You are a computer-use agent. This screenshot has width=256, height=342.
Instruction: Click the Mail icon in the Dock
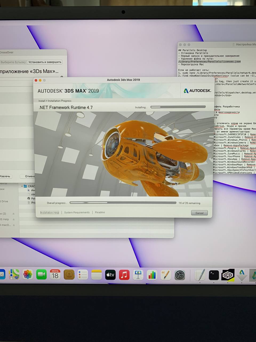click(x=2, y=274)
